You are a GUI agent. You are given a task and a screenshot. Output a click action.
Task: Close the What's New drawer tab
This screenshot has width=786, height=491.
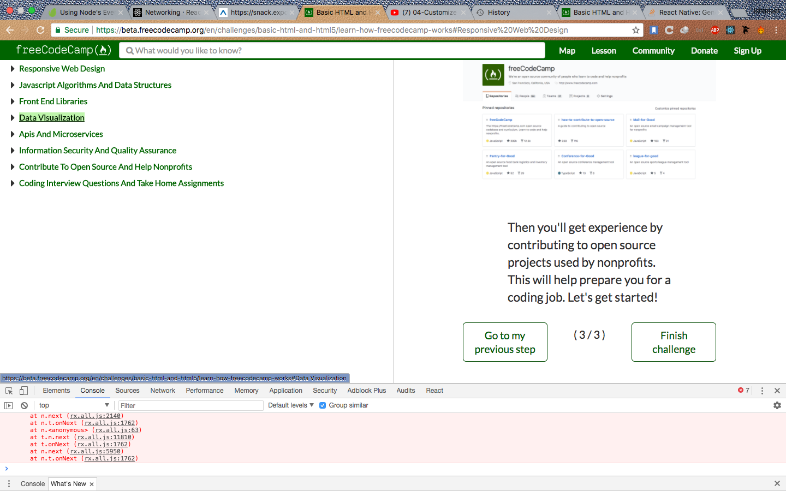tap(92, 484)
